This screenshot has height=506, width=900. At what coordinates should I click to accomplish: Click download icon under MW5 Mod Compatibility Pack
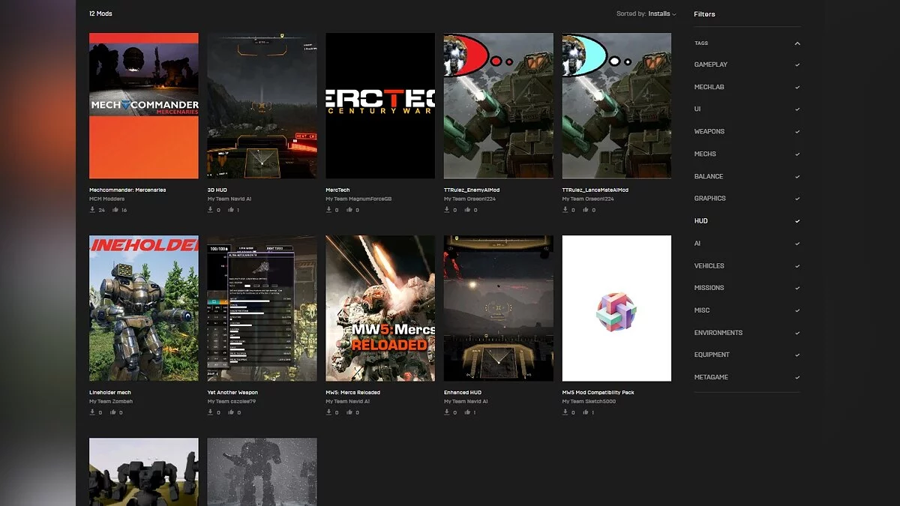click(565, 412)
